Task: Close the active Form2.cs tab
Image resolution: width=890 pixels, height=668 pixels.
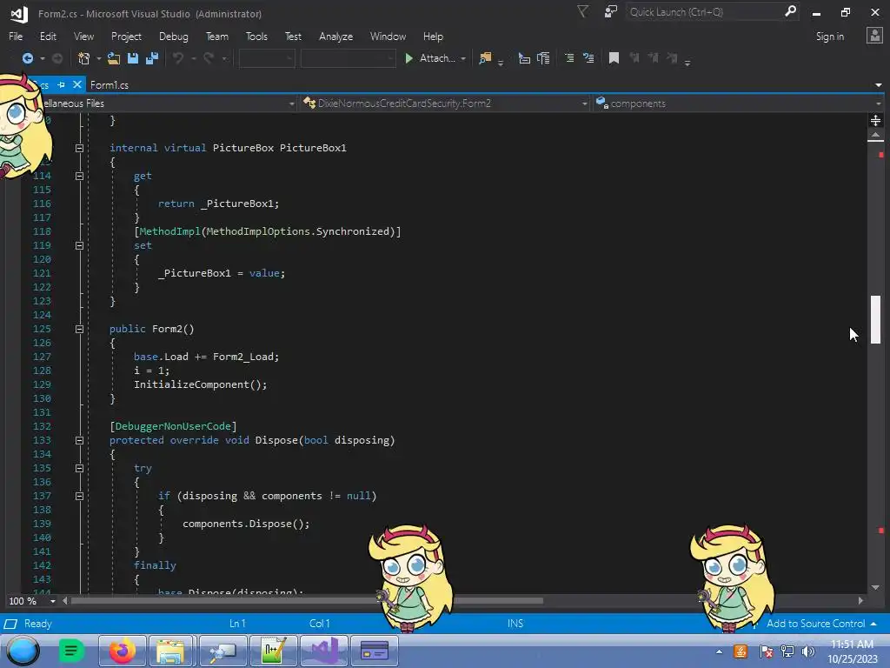Action: 77,84
